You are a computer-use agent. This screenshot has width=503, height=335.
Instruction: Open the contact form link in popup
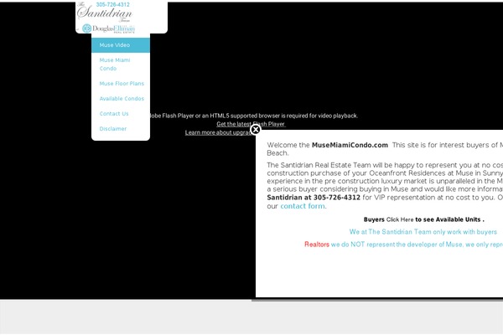(303, 206)
